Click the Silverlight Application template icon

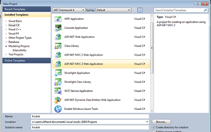58,73
